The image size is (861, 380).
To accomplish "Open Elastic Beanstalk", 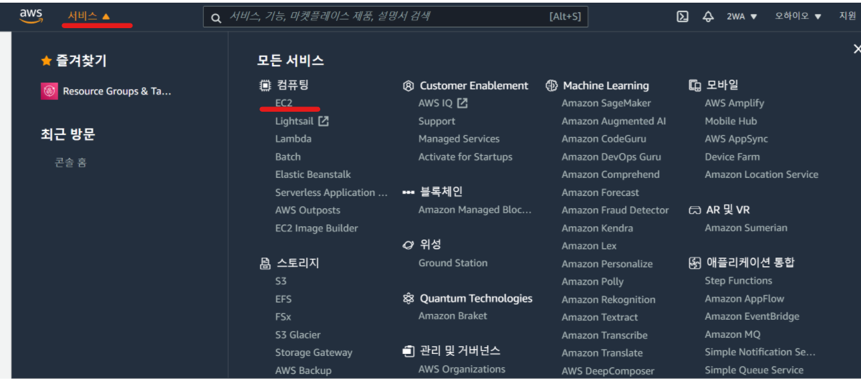I will [x=313, y=174].
